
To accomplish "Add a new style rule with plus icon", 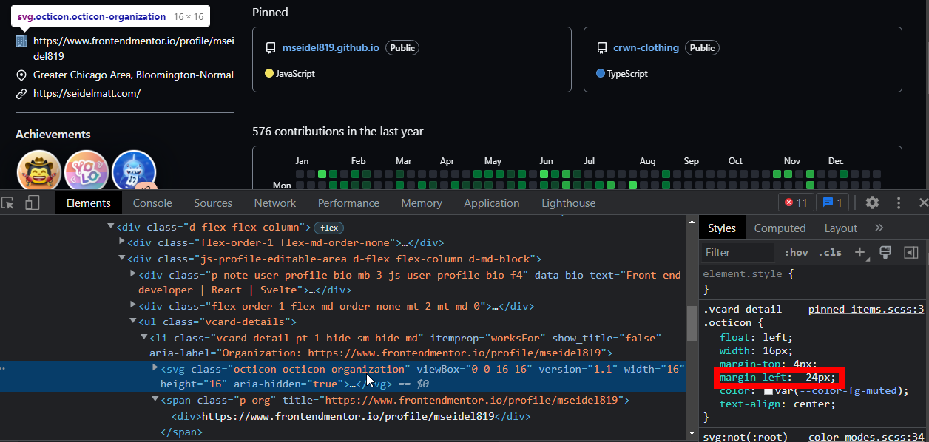I will [x=859, y=252].
